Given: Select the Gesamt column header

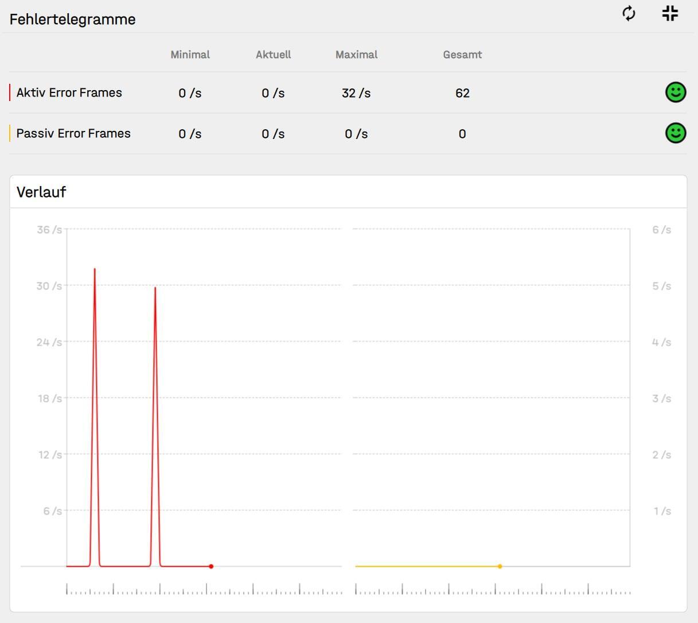Looking at the screenshot, I should 462,55.
